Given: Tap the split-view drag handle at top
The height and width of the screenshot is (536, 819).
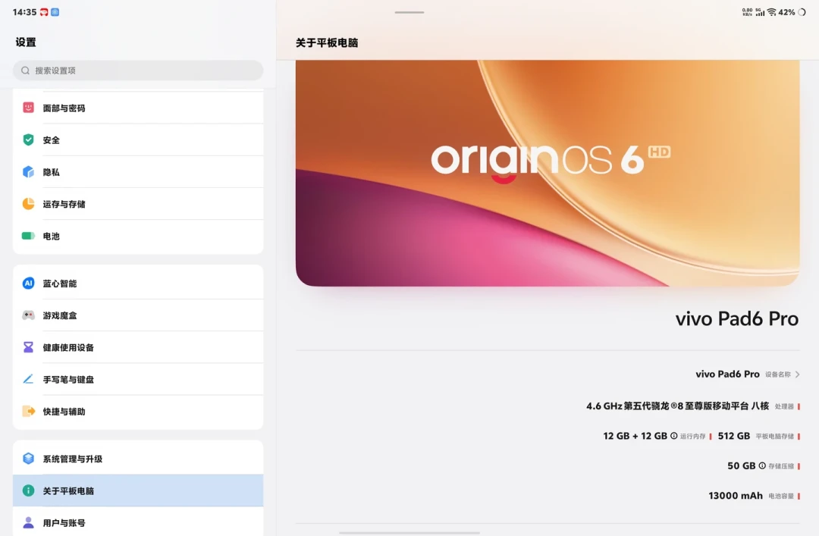Looking at the screenshot, I should coord(409,12).
